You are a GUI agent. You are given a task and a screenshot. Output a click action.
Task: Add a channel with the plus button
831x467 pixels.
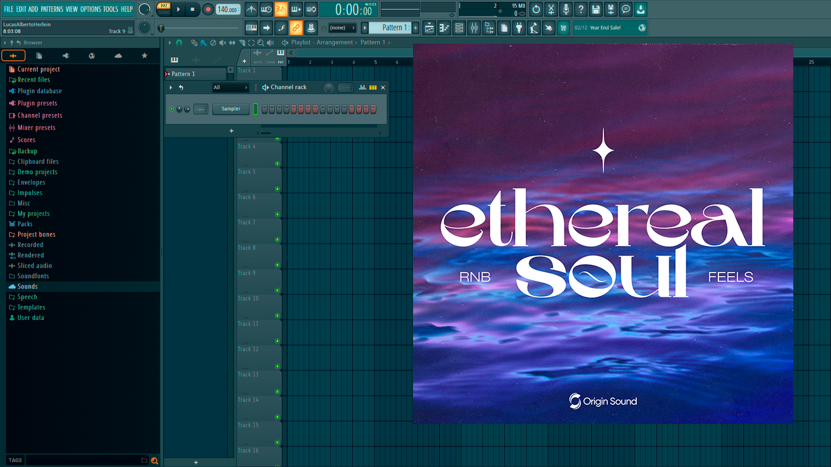(231, 131)
